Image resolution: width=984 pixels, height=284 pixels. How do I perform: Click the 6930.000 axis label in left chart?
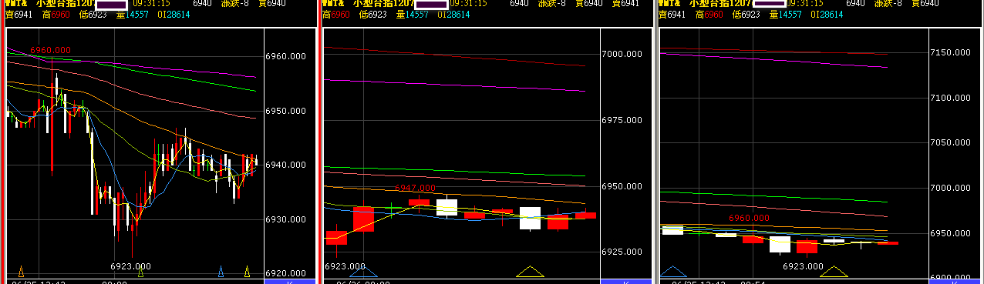tap(286, 219)
